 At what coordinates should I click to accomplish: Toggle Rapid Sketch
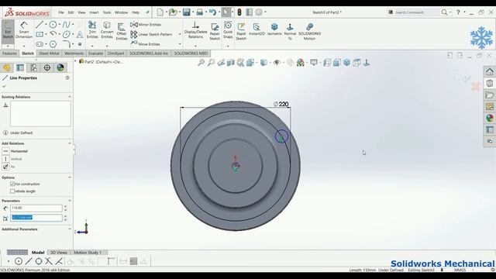point(241,31)
